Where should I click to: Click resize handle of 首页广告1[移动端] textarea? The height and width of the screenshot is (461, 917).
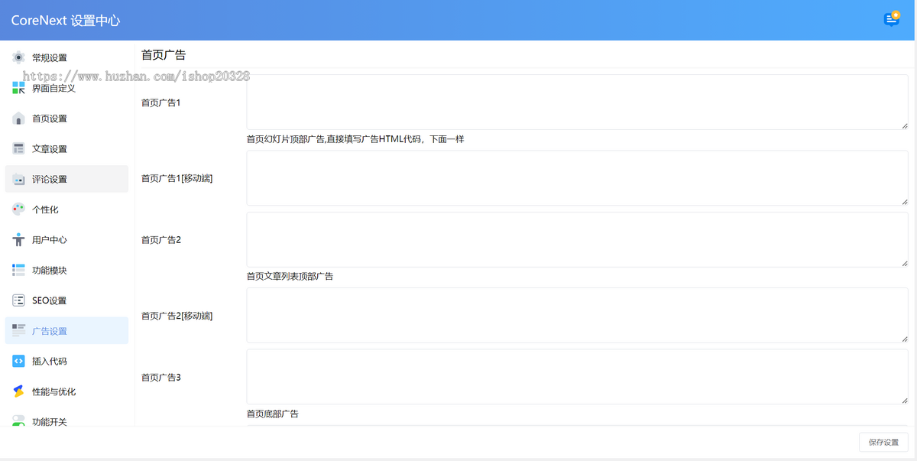click(x=904, y=201)
